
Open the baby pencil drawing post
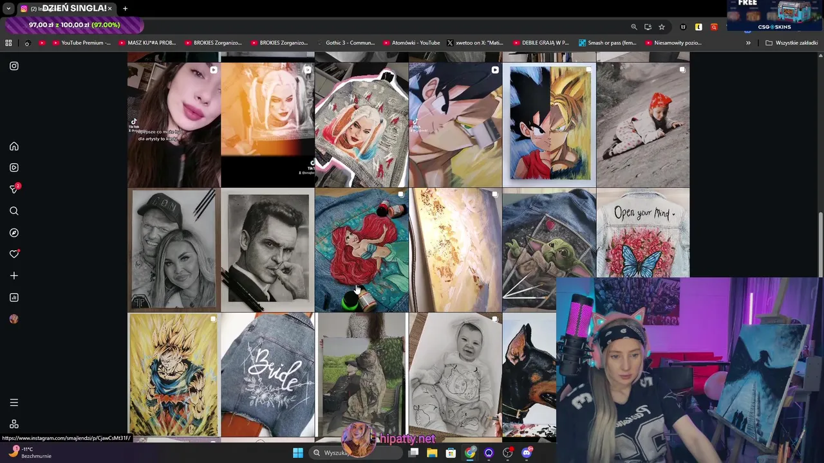pos(455,376)
